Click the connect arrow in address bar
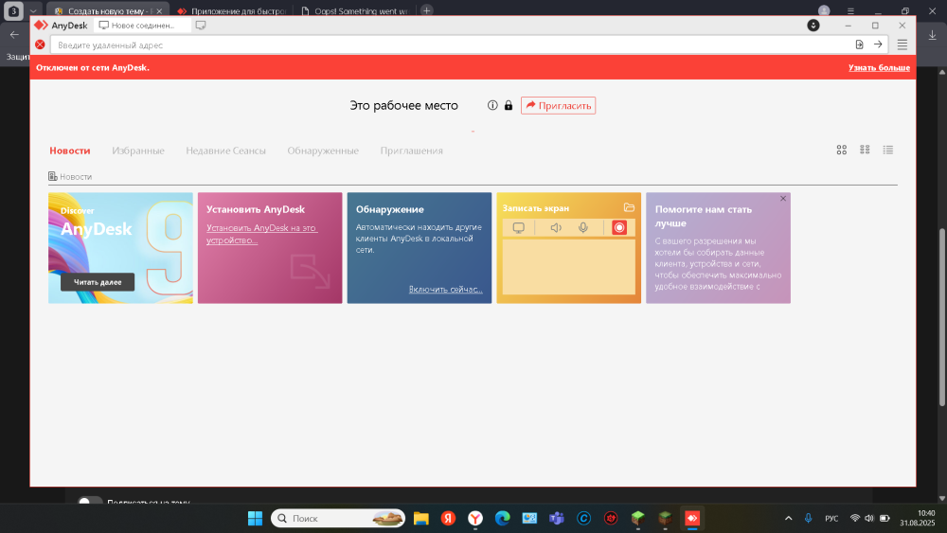The image size is (947, 533). [878, 44]
